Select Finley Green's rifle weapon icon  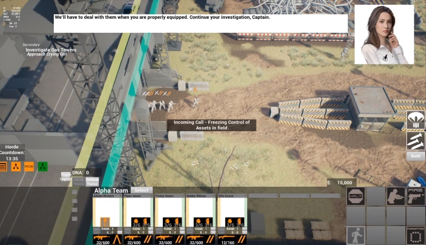click(x=165, y=239)
